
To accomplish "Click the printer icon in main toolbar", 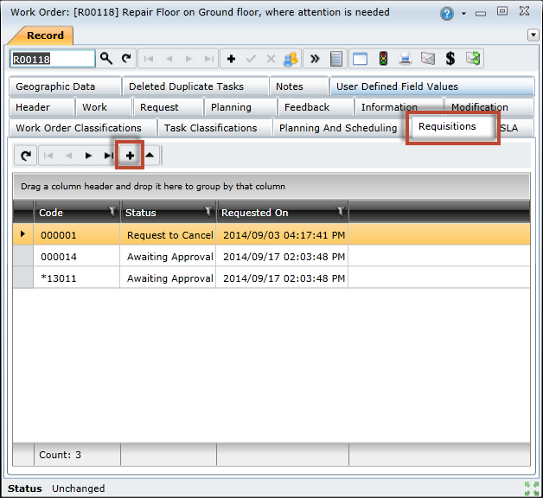I will point(405,59).
